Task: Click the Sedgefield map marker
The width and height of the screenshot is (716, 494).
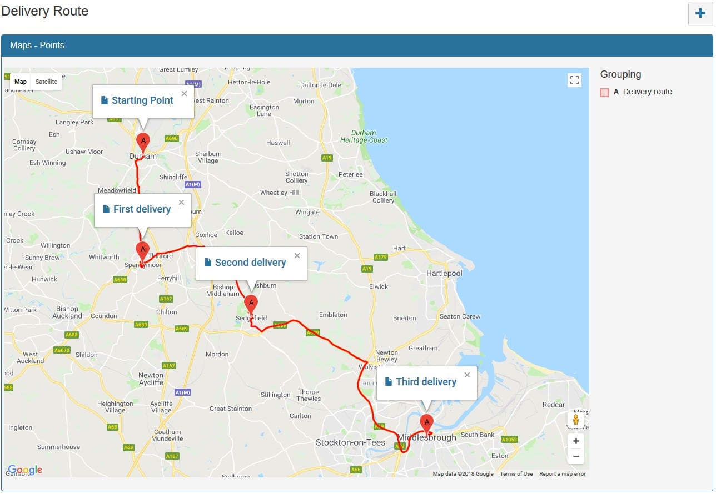Action: click(251, 303)
